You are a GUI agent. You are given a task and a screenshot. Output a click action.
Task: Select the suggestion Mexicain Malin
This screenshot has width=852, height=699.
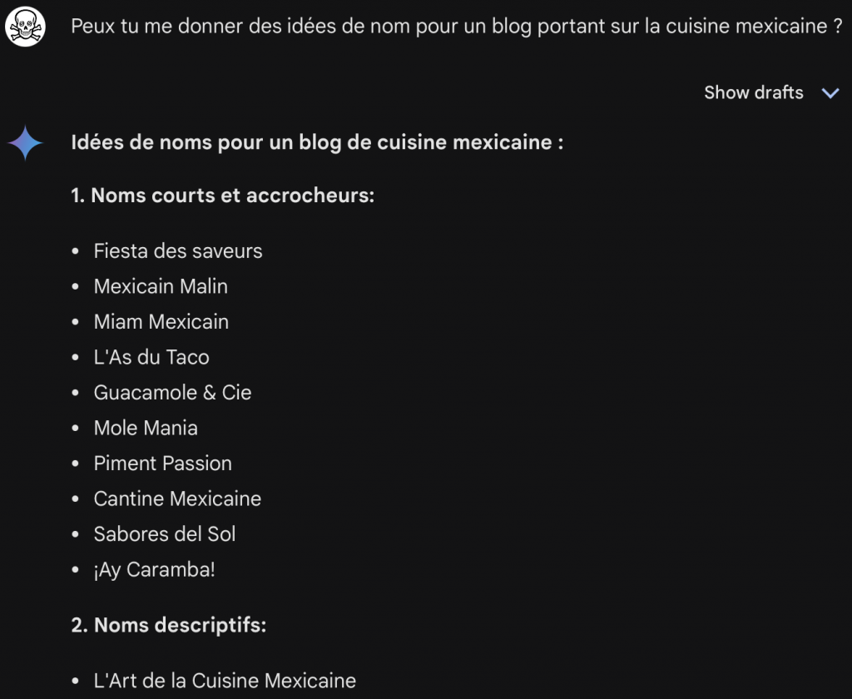(x=160, y=286)
